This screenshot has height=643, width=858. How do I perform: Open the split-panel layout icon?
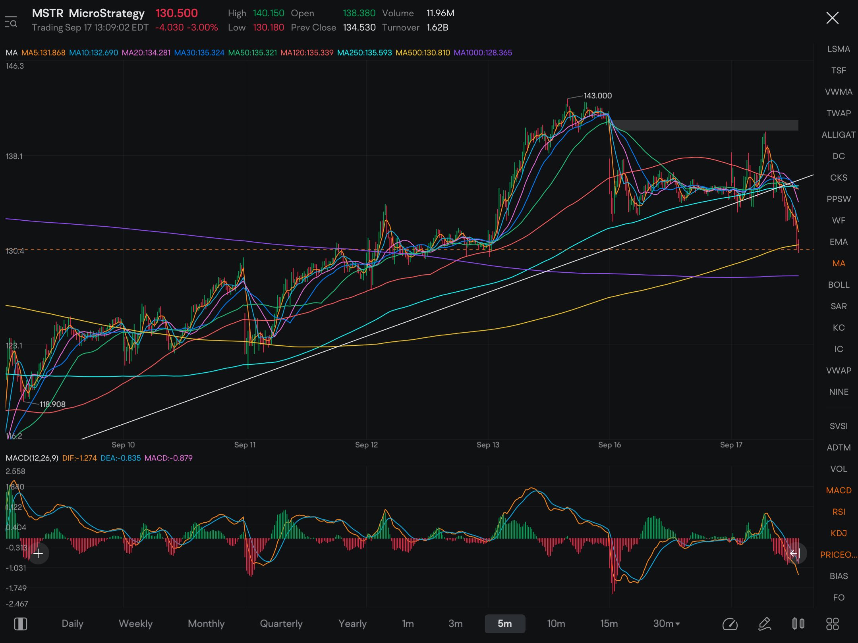pyautogui.click(x=21, y=624)
